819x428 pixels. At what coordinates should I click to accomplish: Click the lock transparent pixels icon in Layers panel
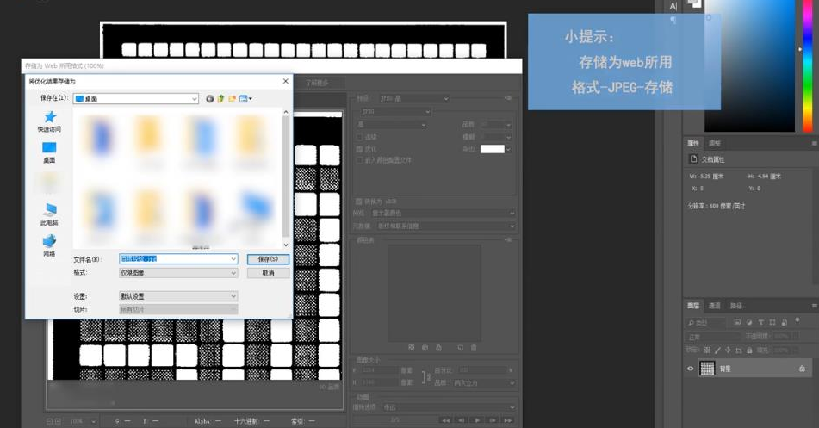[707, 350]
